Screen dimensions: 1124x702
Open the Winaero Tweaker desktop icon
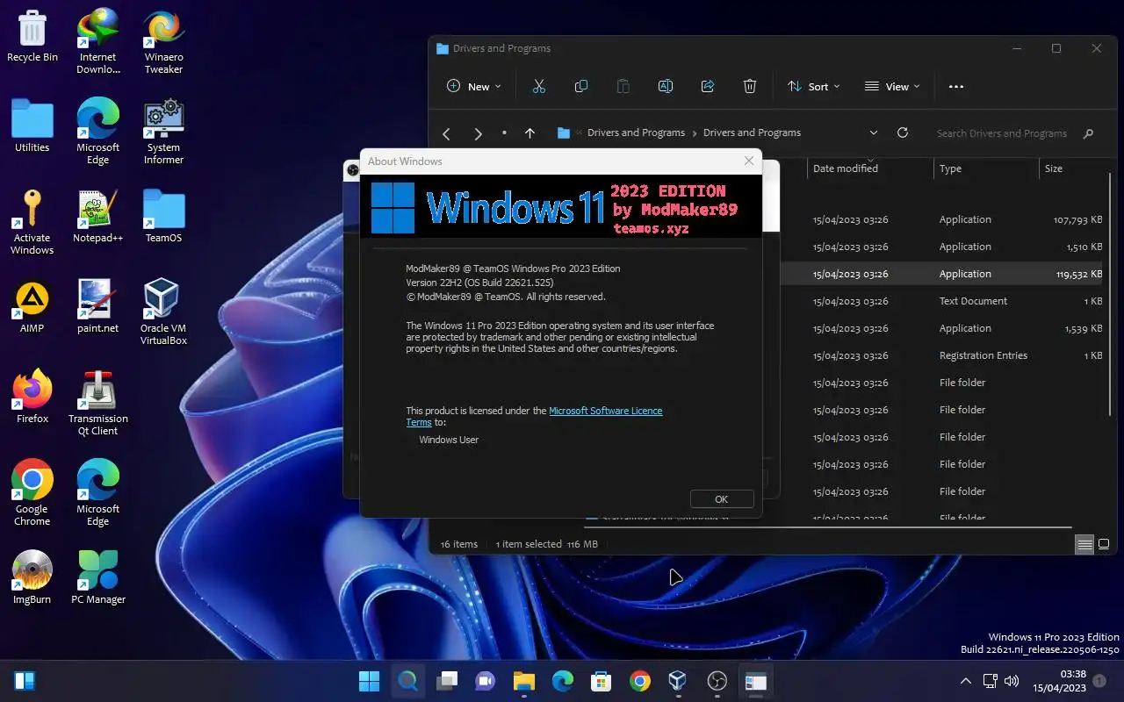tap(163, 41)
